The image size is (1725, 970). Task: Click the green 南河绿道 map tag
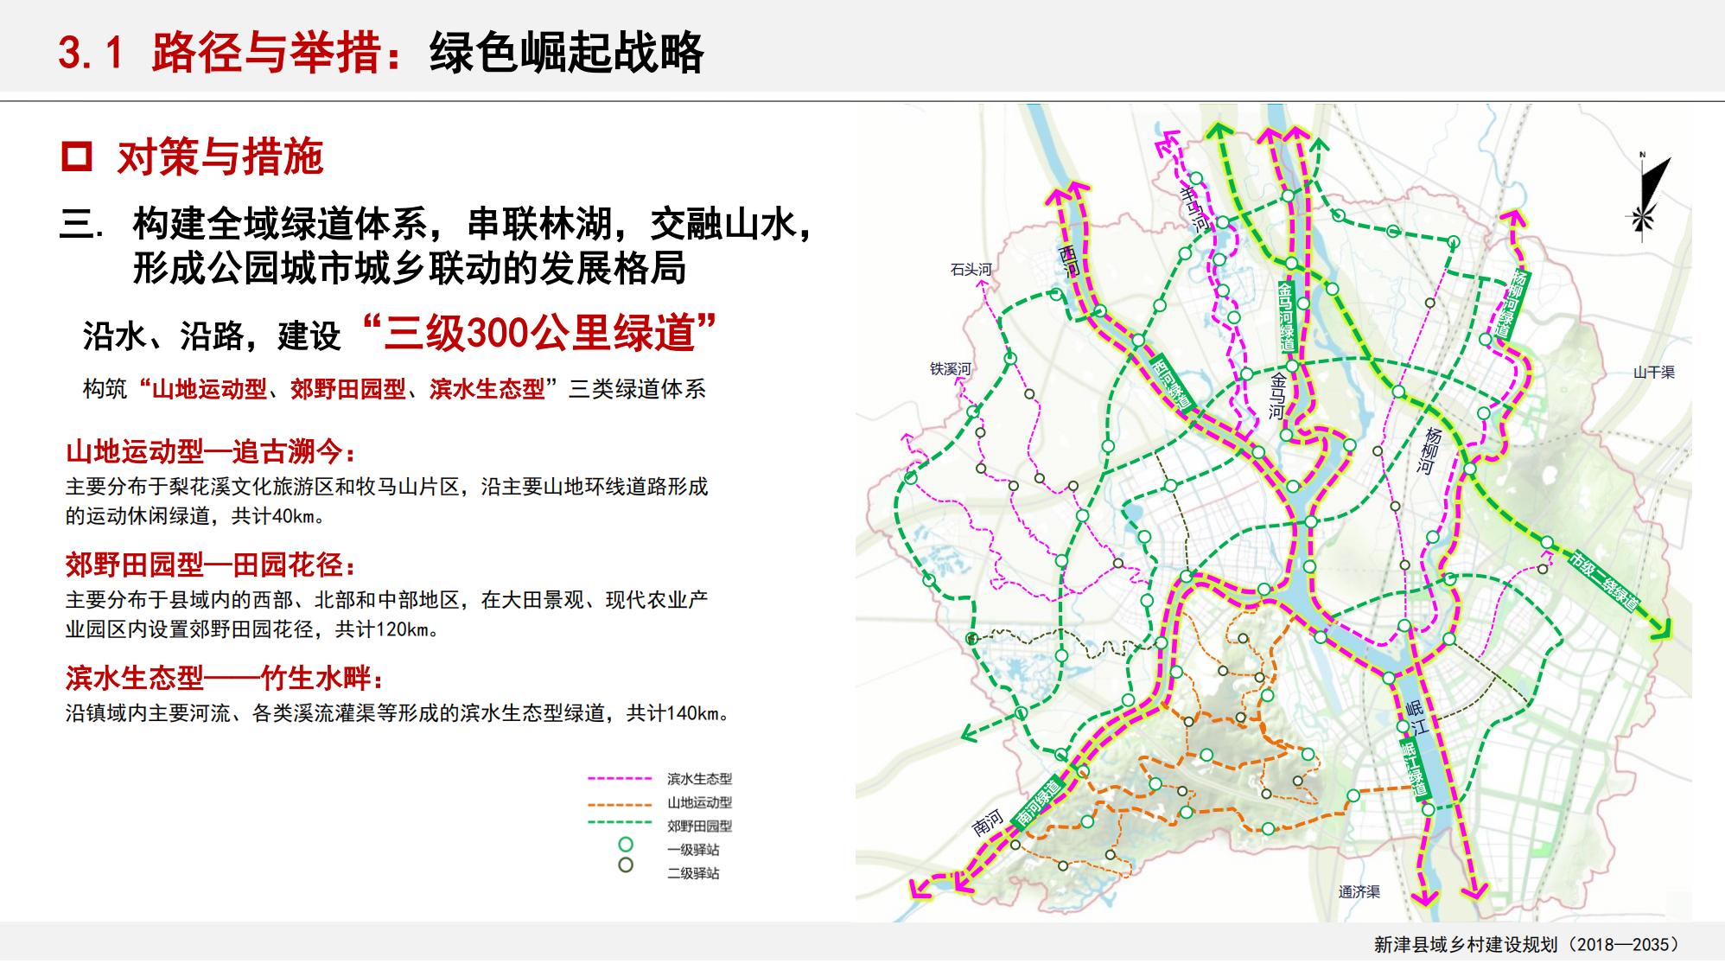1038,802
